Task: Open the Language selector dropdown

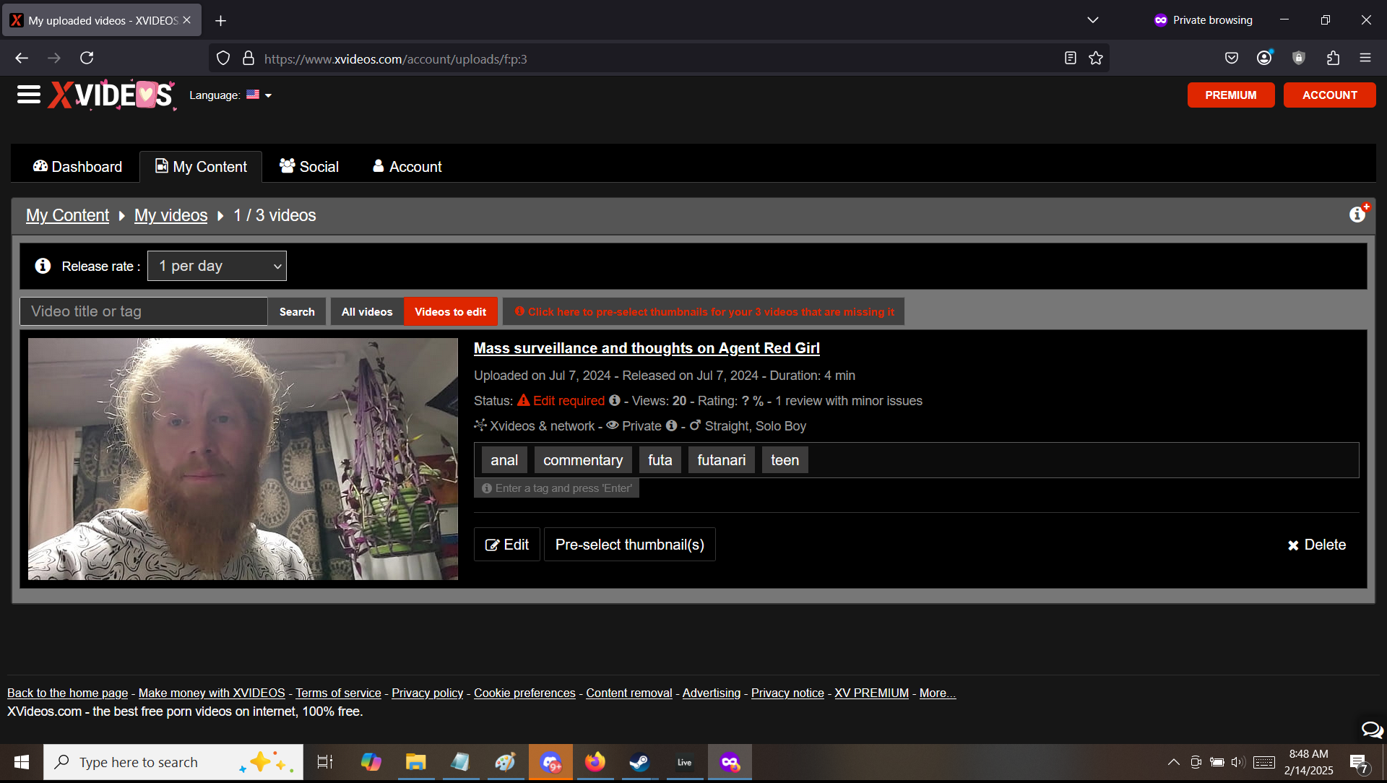Action: (259, 95)
